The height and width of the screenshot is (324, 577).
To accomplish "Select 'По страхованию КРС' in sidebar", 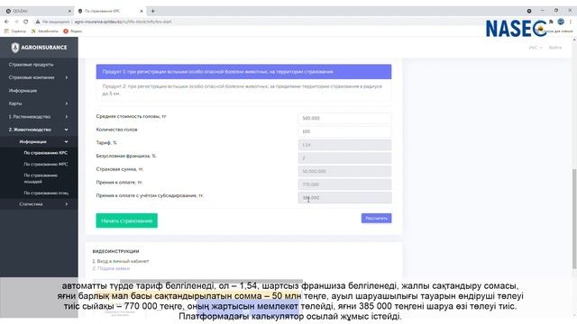I will pyautogui.click(x=46, y=153).
